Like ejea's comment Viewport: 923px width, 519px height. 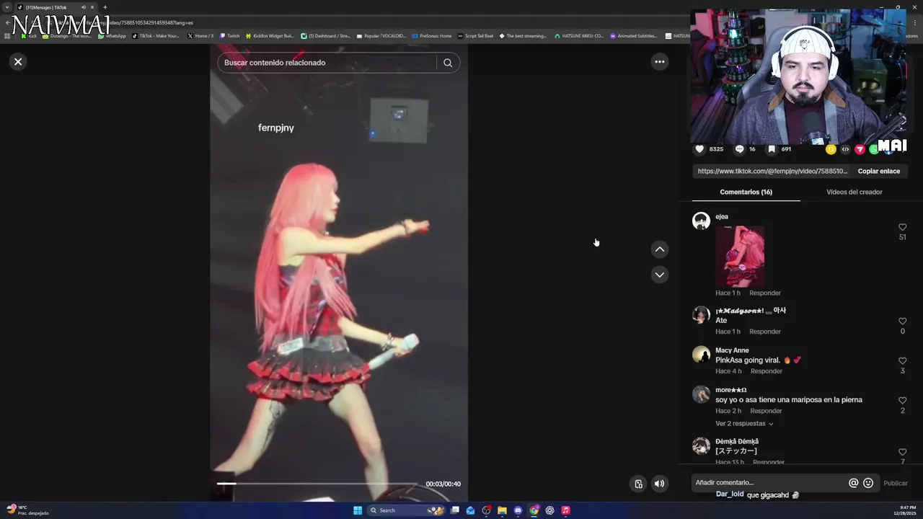[x=902, y=227]
